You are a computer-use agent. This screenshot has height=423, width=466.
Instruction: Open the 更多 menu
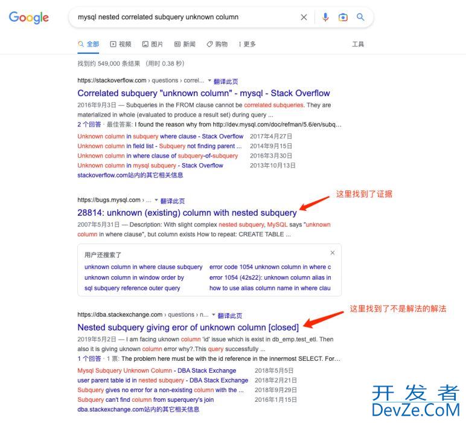pos(247,44)
